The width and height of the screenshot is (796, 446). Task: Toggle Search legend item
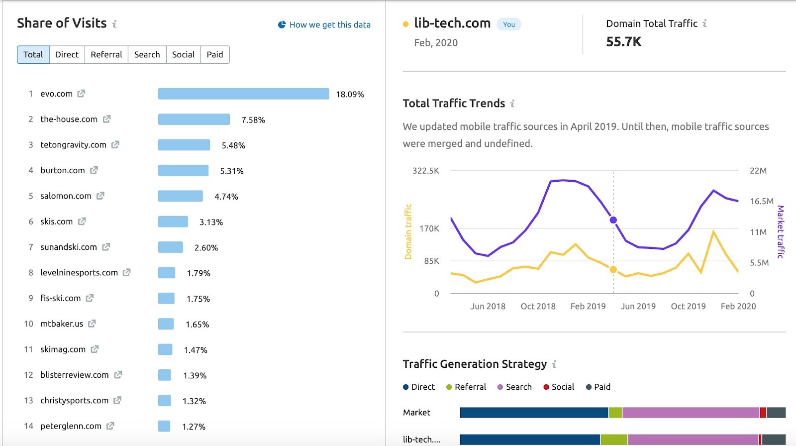(x=514, y=387)
